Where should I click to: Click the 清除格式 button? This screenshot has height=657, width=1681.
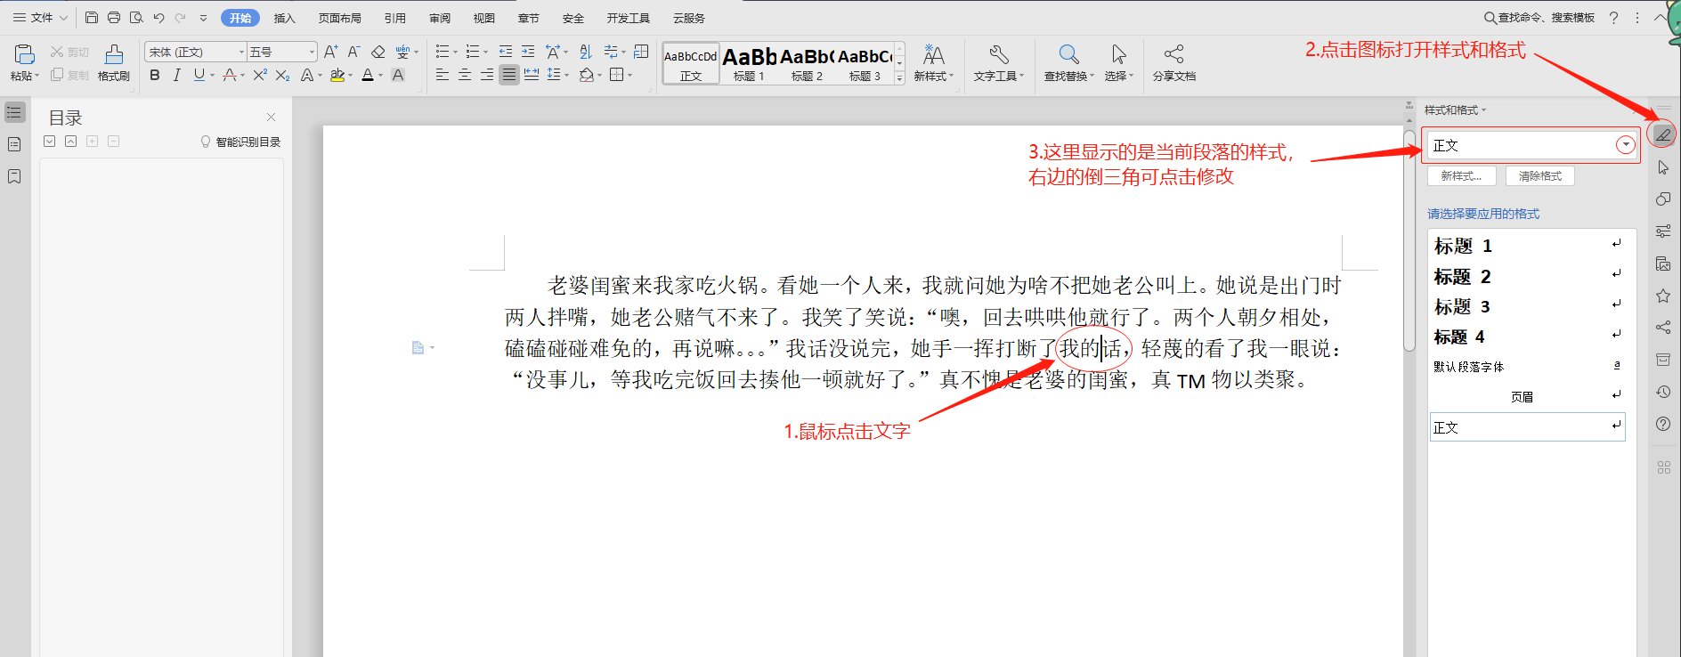pyautogui.click(x=1539, y=176)
